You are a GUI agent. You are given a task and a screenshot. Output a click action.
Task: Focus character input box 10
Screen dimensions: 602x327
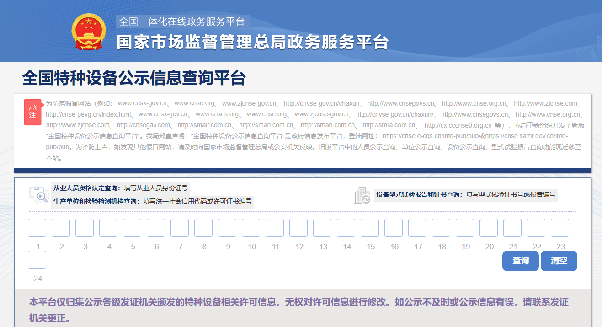pos(251,228)
